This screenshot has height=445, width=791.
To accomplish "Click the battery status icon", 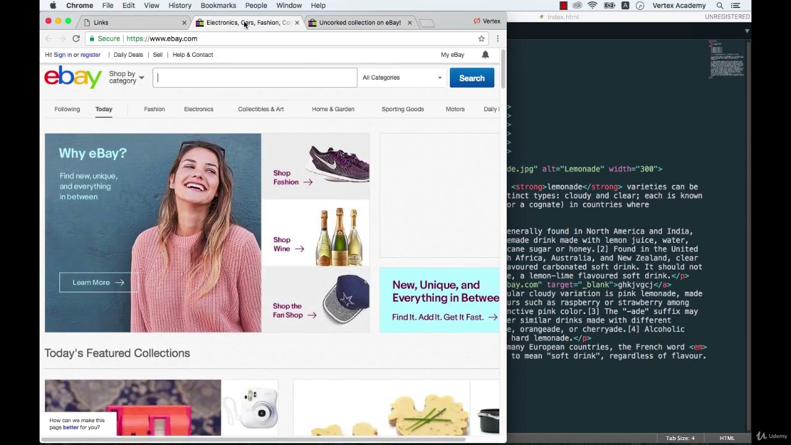I will coord(609,6).
